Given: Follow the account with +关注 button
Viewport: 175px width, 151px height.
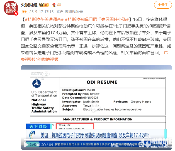Looking at the screenshot, I should 163,5.
